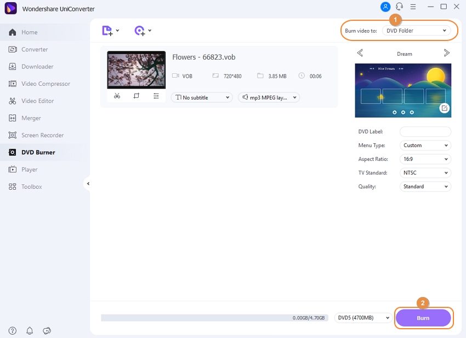This screenshot has width=466, height=338.
Task: Open the Aspect Ratio 16:9 dropdown
Action: click(425, 159)
